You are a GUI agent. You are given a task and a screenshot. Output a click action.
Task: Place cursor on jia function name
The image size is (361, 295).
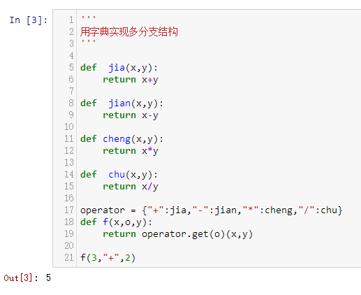point(117,68)
